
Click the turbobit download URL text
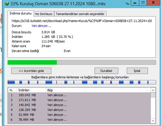click(x=81, y=21)
